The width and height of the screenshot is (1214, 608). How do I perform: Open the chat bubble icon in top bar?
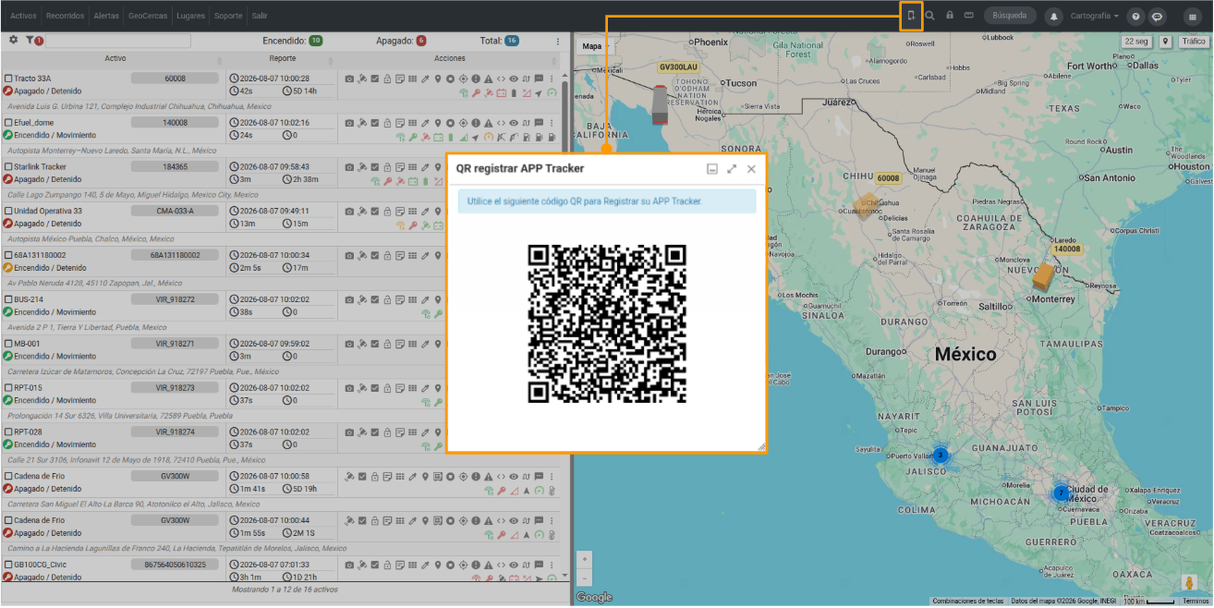click(x=1156, y=17)
